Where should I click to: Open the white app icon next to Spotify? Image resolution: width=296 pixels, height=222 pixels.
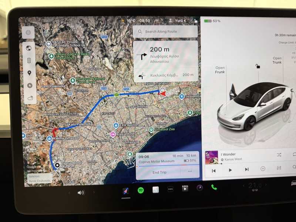pyautogui.click(x=155, y=190)
